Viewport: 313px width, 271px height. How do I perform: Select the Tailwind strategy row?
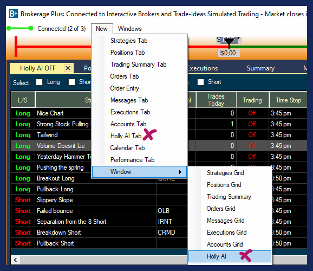[47, 135]
